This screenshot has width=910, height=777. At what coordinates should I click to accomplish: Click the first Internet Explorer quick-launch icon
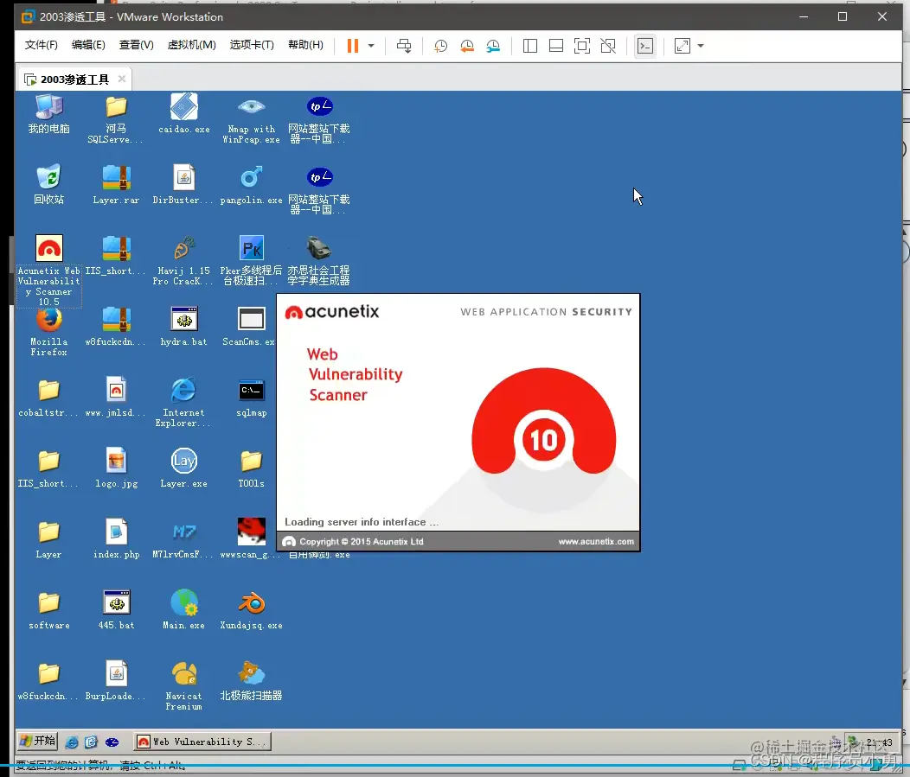pyautogui.click(x=72, y=742)
